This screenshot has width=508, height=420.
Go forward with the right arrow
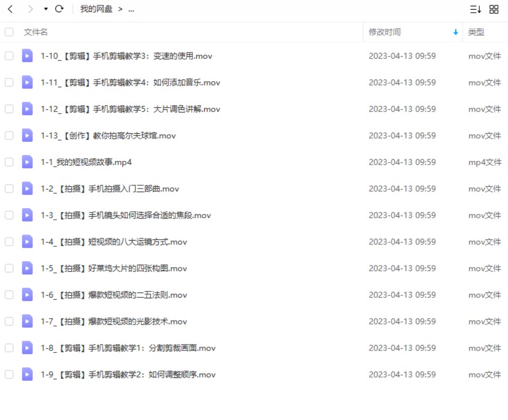click(x=30, y=9)
